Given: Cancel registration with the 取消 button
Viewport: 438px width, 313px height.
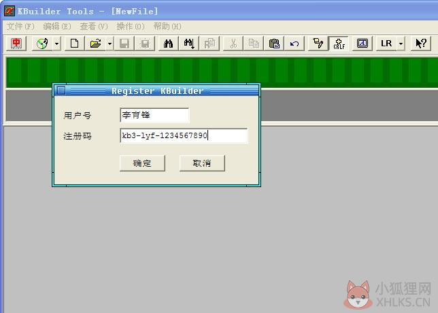Looking at the screenshot, I should pos(202,163).
